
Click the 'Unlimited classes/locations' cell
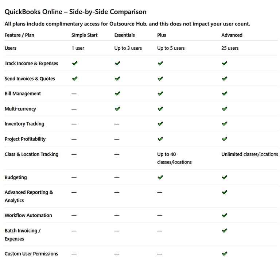(x=249, y=154)
